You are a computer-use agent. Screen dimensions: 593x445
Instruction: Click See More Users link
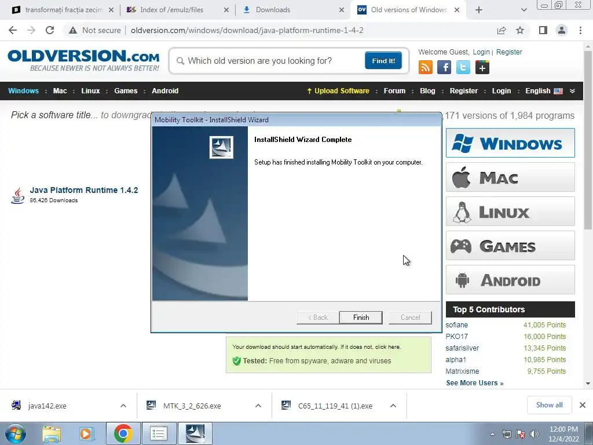[475, 383]
